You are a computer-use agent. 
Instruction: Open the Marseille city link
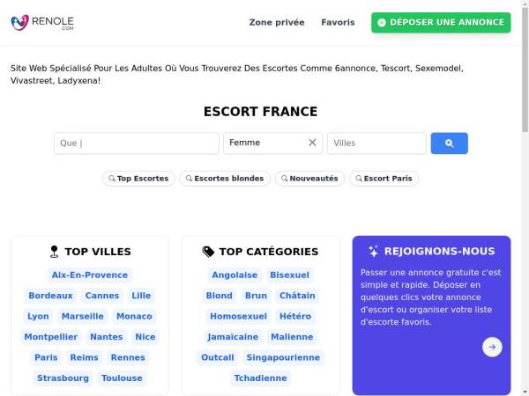83,316
